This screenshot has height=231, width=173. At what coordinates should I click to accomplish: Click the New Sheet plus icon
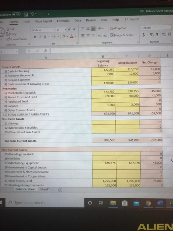60,190
